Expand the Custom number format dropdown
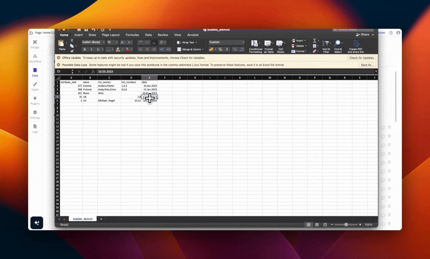This screenshot has height=259, width=430. pos(227,42)
